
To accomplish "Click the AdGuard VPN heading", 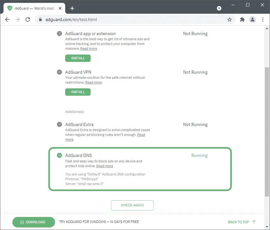I will pyautogui.click(x=78, y=72).
